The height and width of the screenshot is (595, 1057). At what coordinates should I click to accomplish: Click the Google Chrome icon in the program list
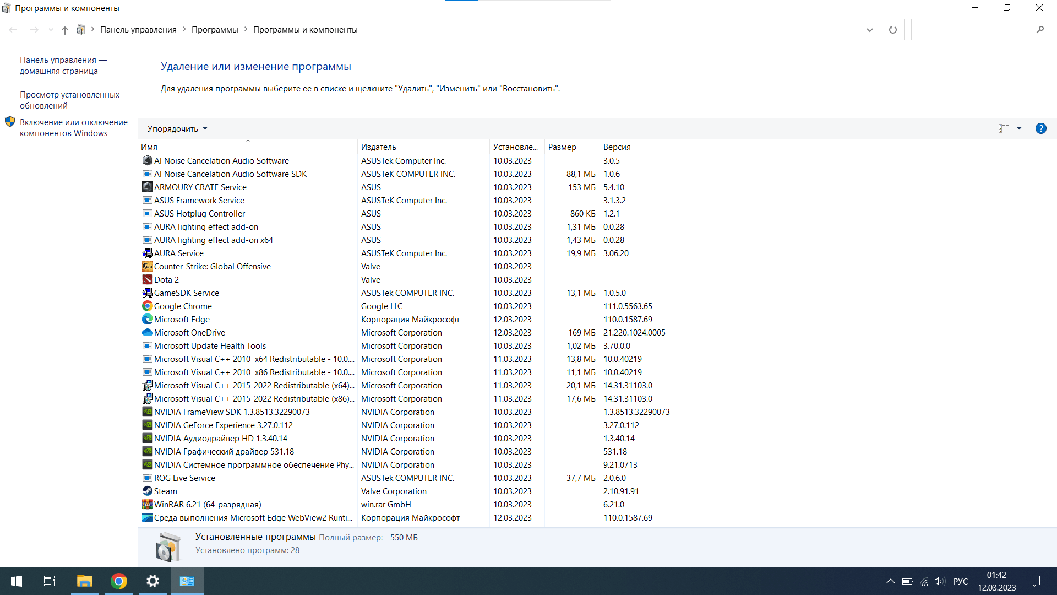coord(147,306)
